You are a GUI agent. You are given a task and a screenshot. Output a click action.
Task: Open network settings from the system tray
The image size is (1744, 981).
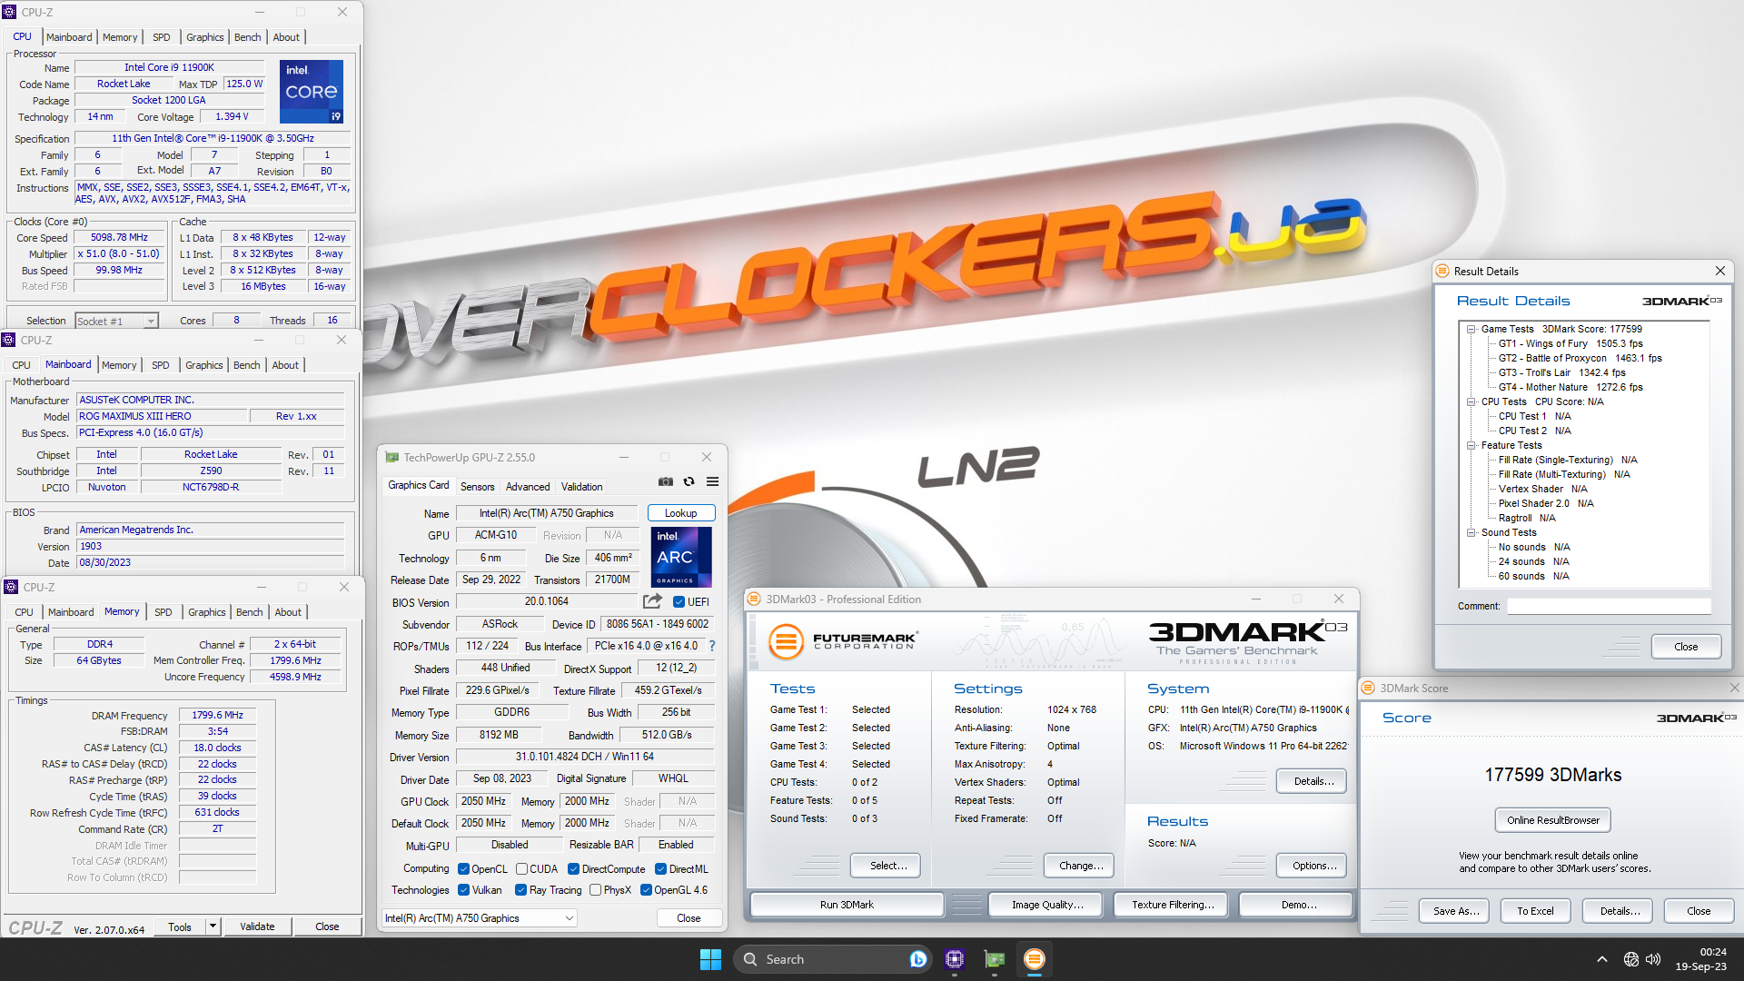pyautogui.click(x=1631, y=959)
